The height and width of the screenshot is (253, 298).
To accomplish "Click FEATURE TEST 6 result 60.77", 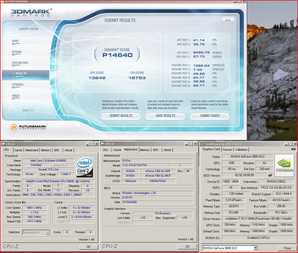I will tap(199, 86).
